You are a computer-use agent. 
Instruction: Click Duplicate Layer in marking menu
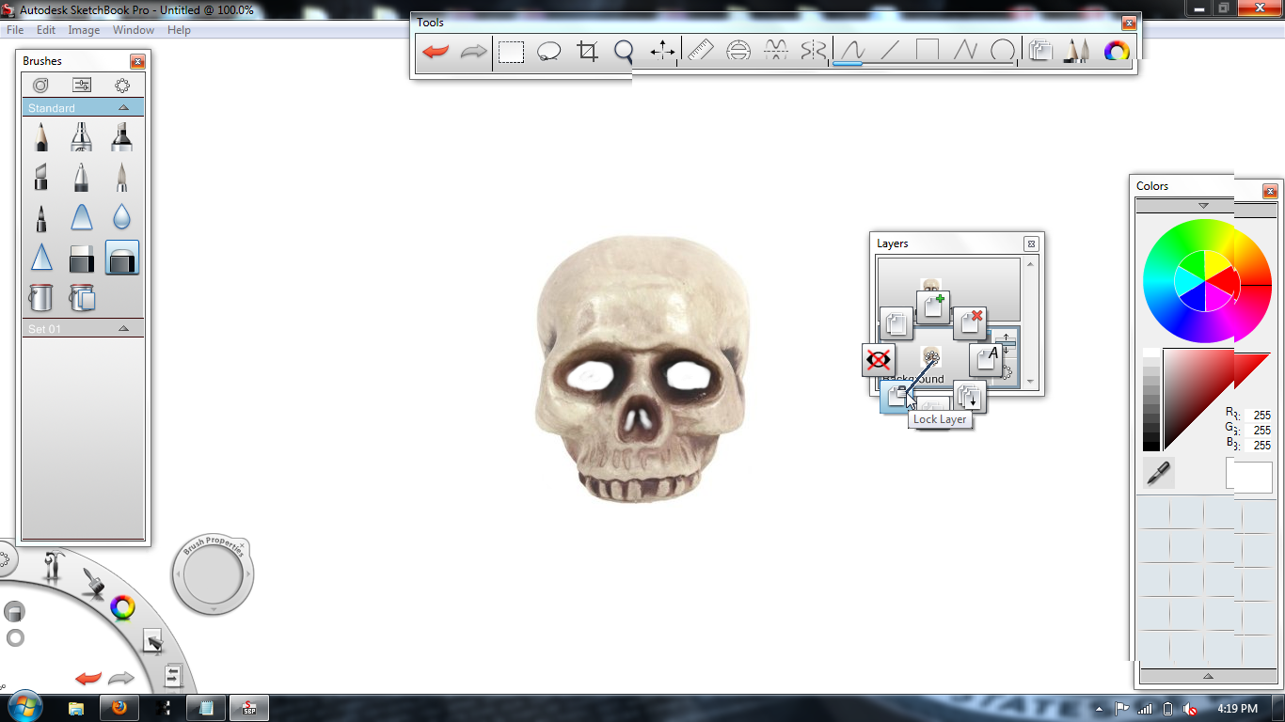(896, 323)
